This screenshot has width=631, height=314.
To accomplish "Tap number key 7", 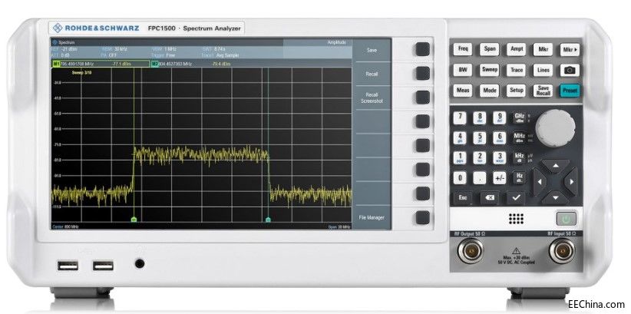I will pyautogui.click(x=460, y=118).
